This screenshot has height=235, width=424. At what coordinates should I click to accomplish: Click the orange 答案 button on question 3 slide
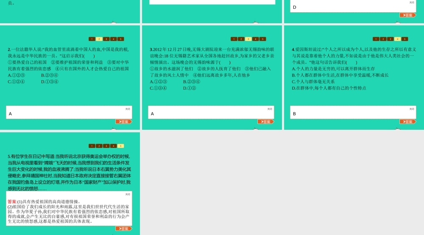(x=265, y=122)
